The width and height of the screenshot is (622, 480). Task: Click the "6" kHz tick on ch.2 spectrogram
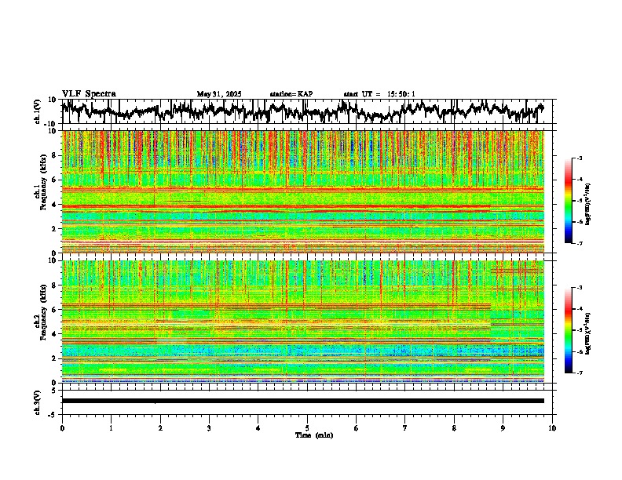(x=55, y=309)
